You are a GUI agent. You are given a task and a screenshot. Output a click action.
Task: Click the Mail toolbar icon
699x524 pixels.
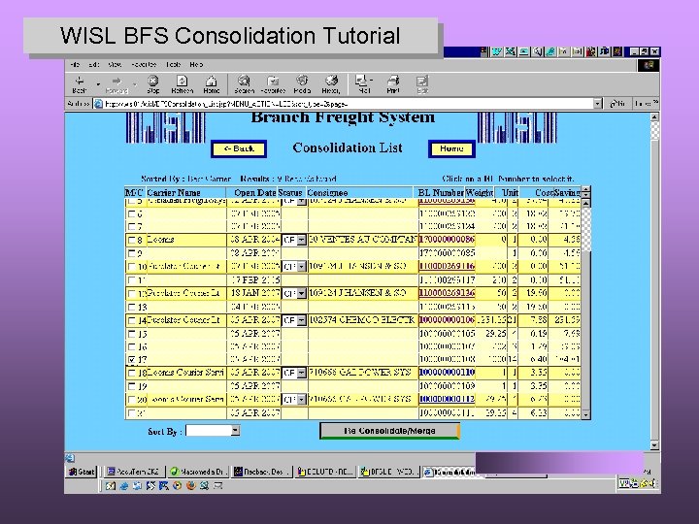[x=363, y=83]
